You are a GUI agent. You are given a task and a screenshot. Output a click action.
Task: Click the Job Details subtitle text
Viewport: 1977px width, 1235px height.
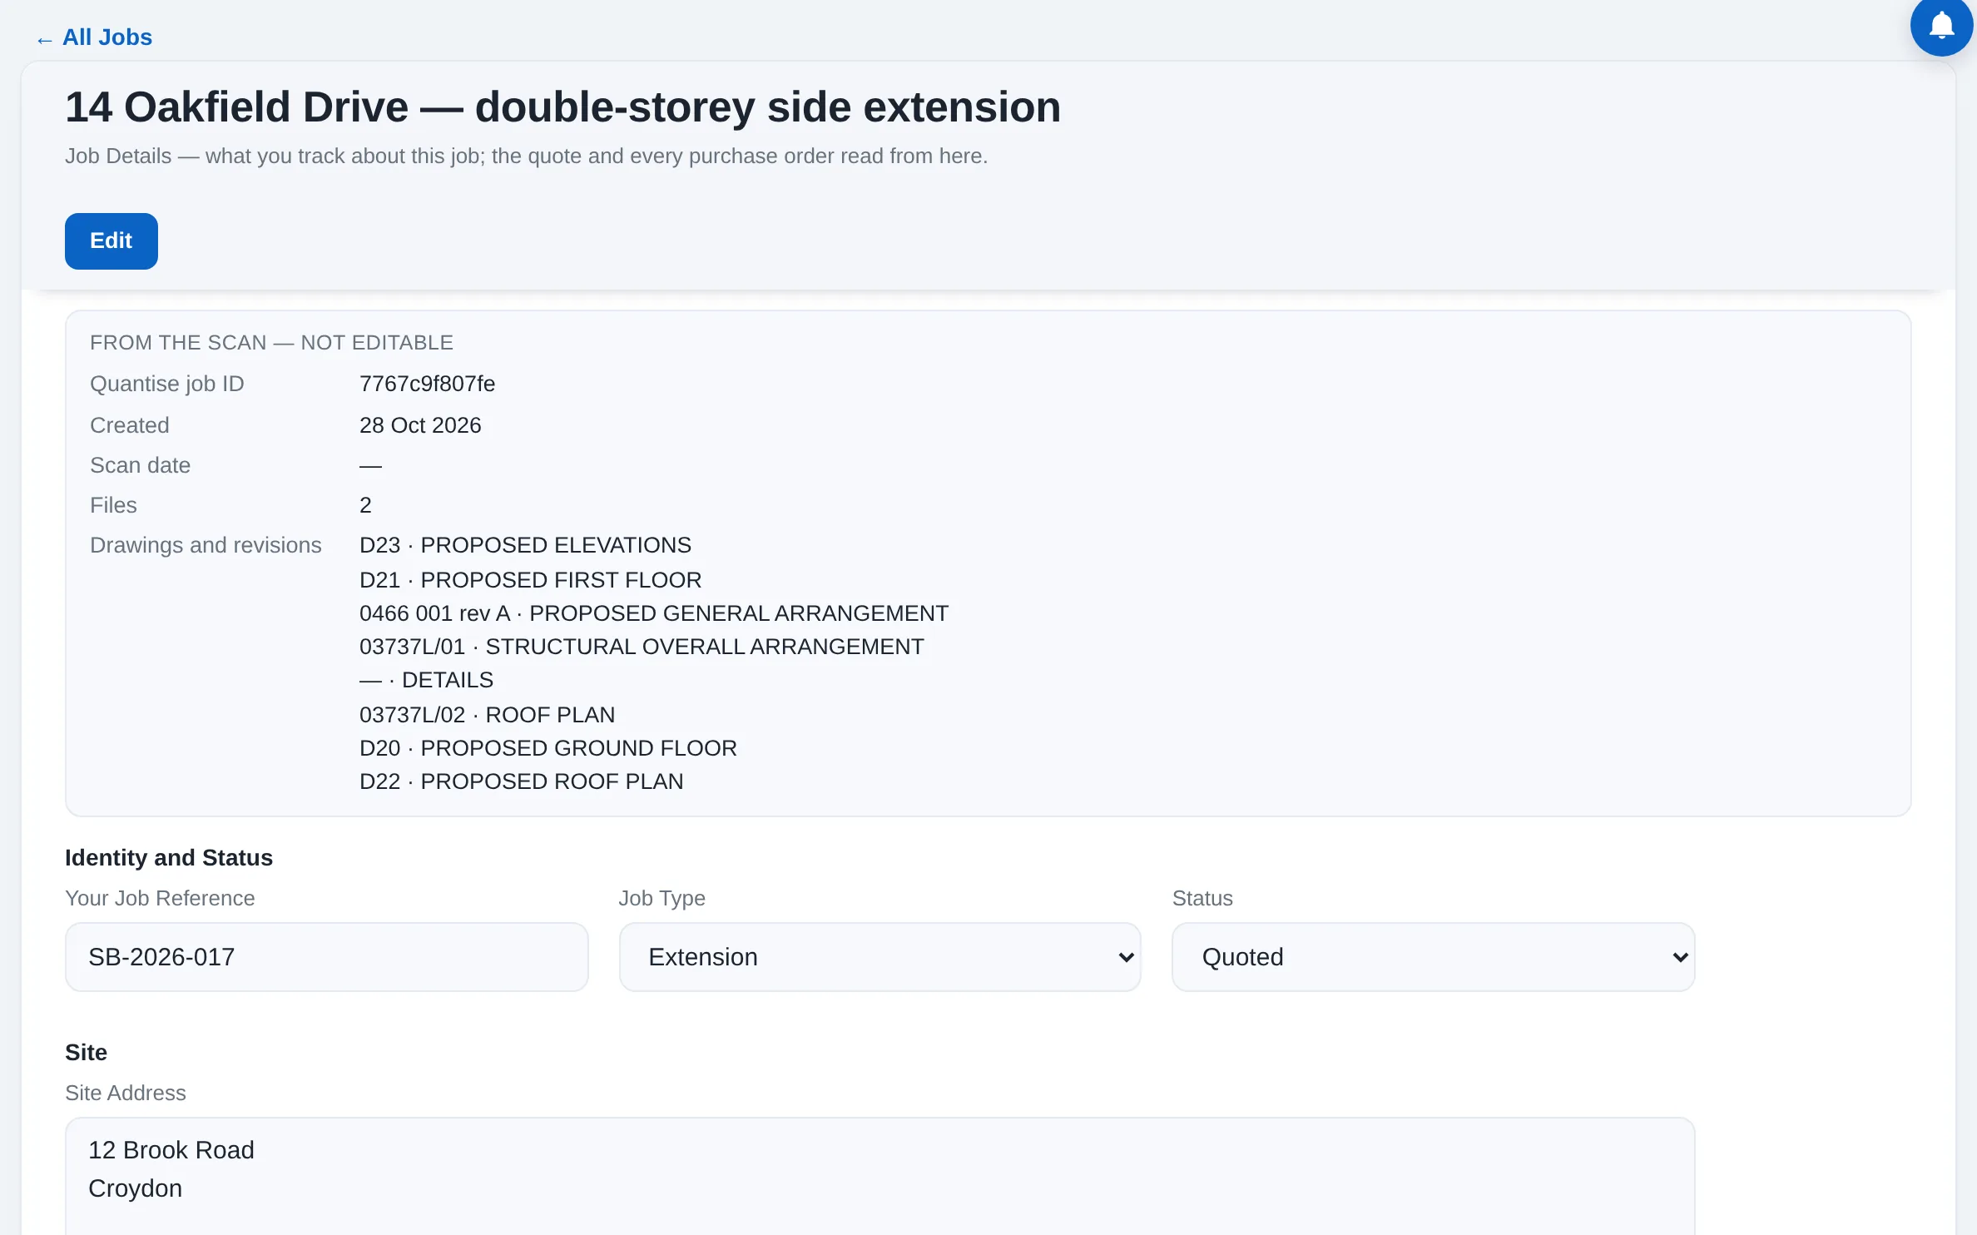tap(526, 156)
